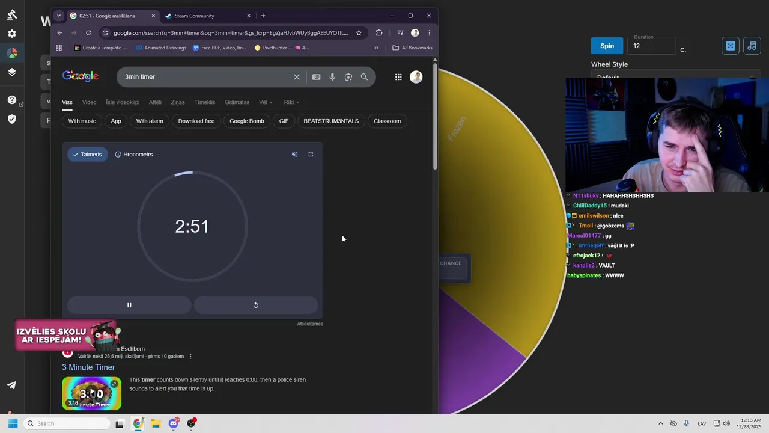This screenshot has width=769, height=433.
Task: Clear the Google search box text
Action: (296, 77)
